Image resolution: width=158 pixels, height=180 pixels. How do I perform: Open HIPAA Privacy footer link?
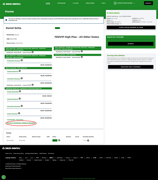pos(43,153)
